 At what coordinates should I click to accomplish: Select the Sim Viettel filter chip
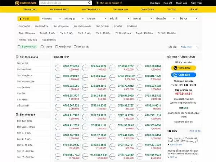24,26
